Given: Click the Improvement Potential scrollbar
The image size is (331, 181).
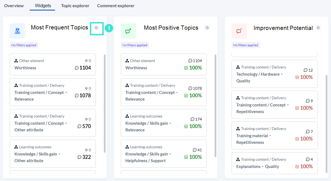Looking at the screenshot, I should tap(327, 124).
